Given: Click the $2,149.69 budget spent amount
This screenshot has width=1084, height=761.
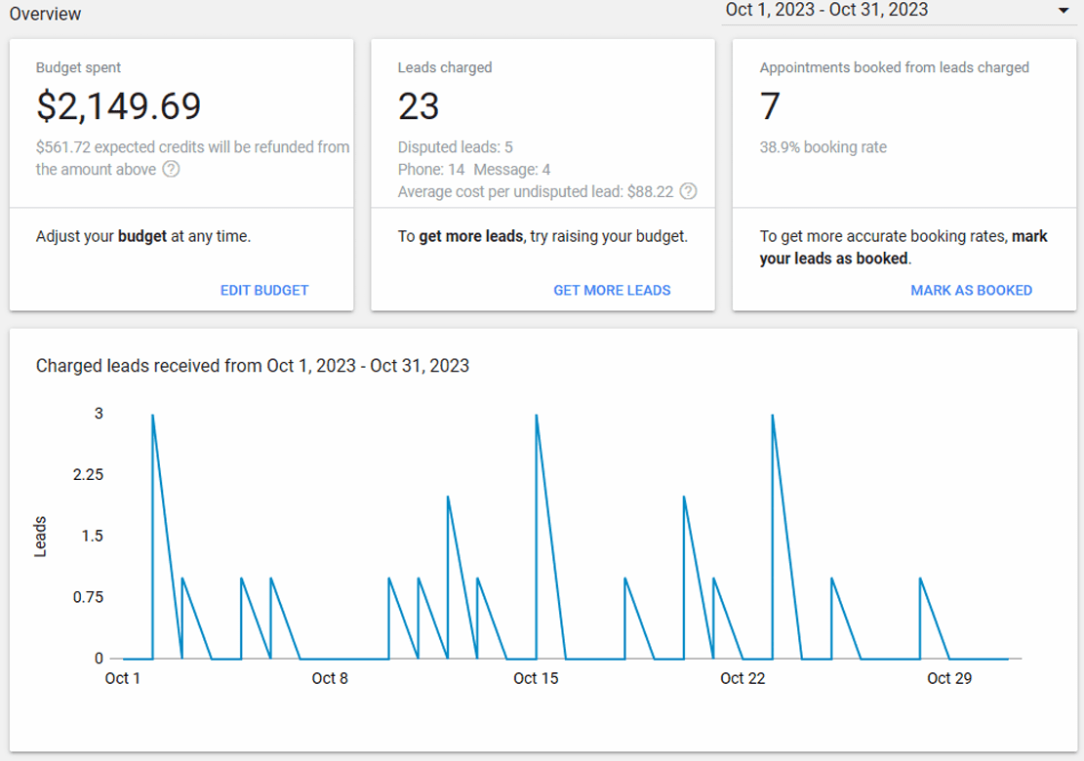Looking at the screenshot, I should [x=118, y=106].
